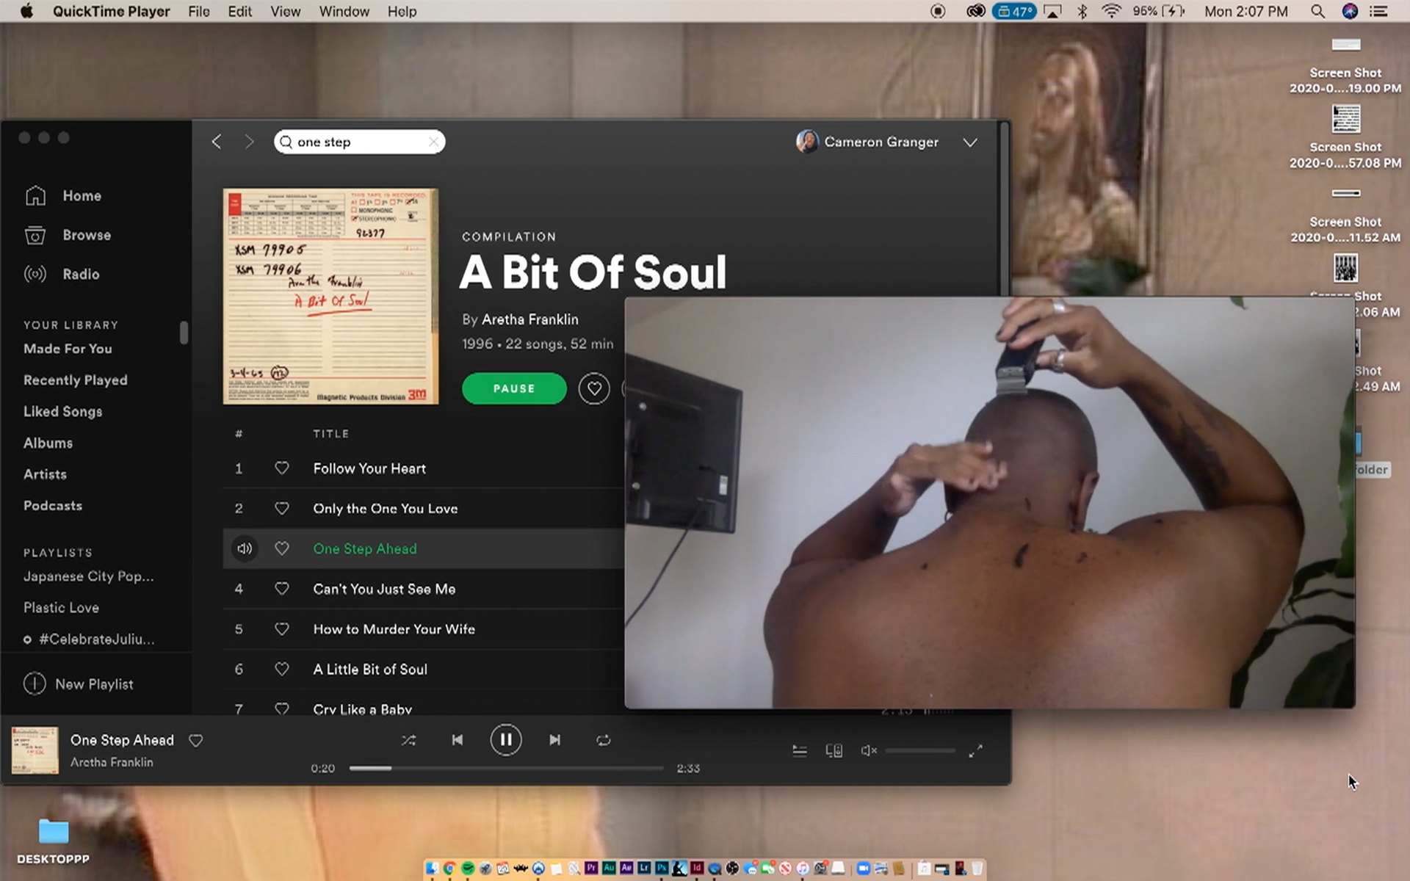Open the play queue

(800, 750)
